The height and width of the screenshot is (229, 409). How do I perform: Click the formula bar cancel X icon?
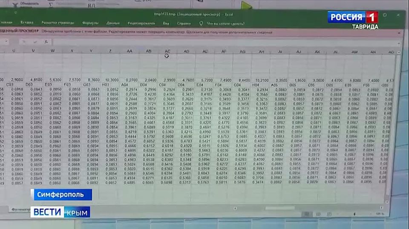[x=24, y=42]
